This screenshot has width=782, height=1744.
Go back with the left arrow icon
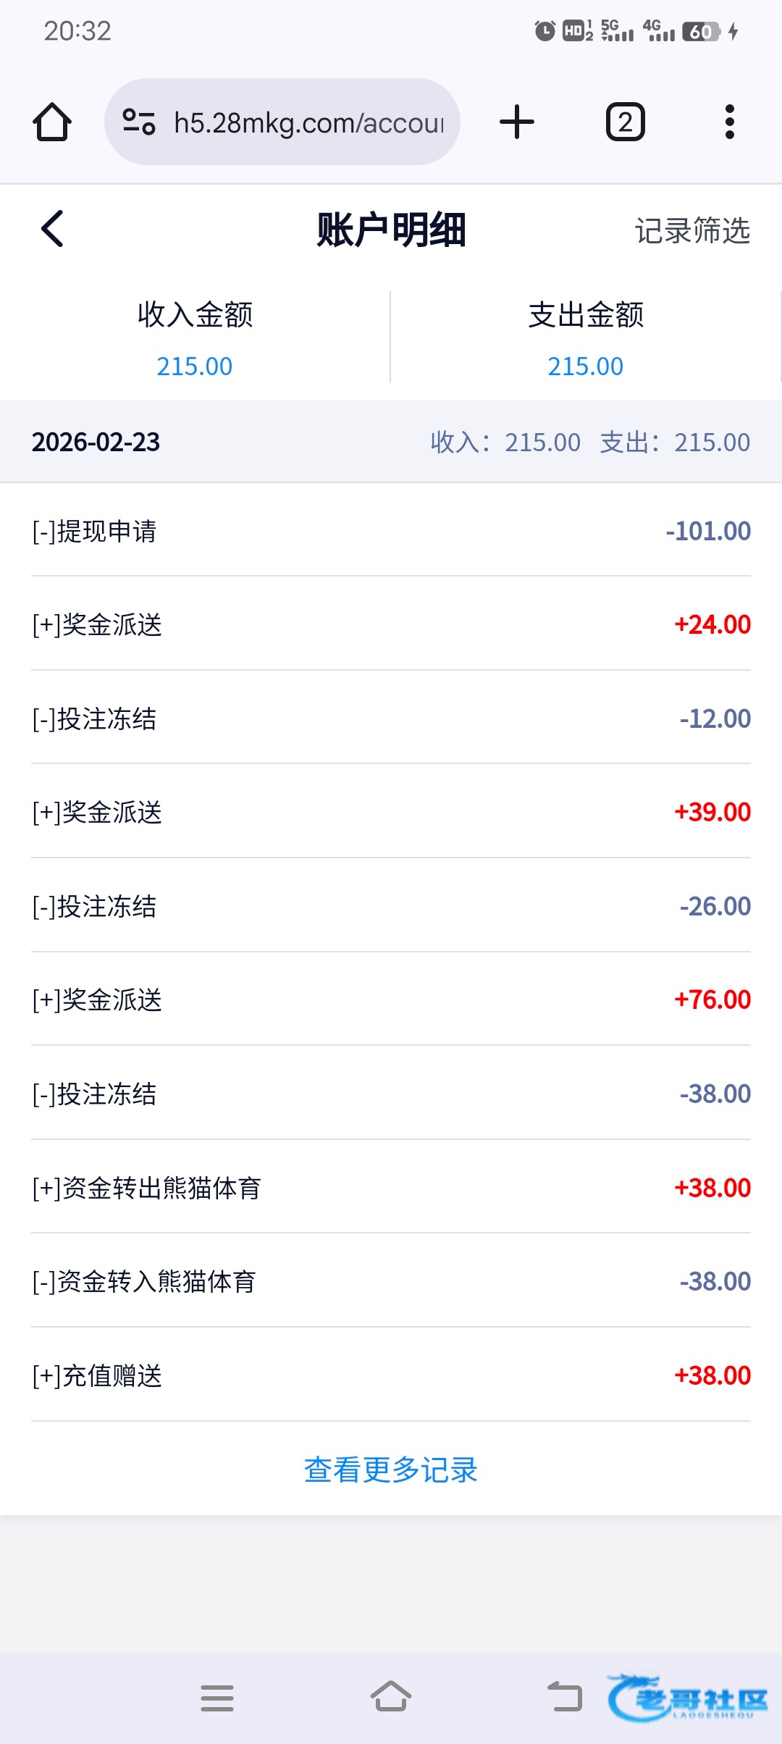click(52, 230)
